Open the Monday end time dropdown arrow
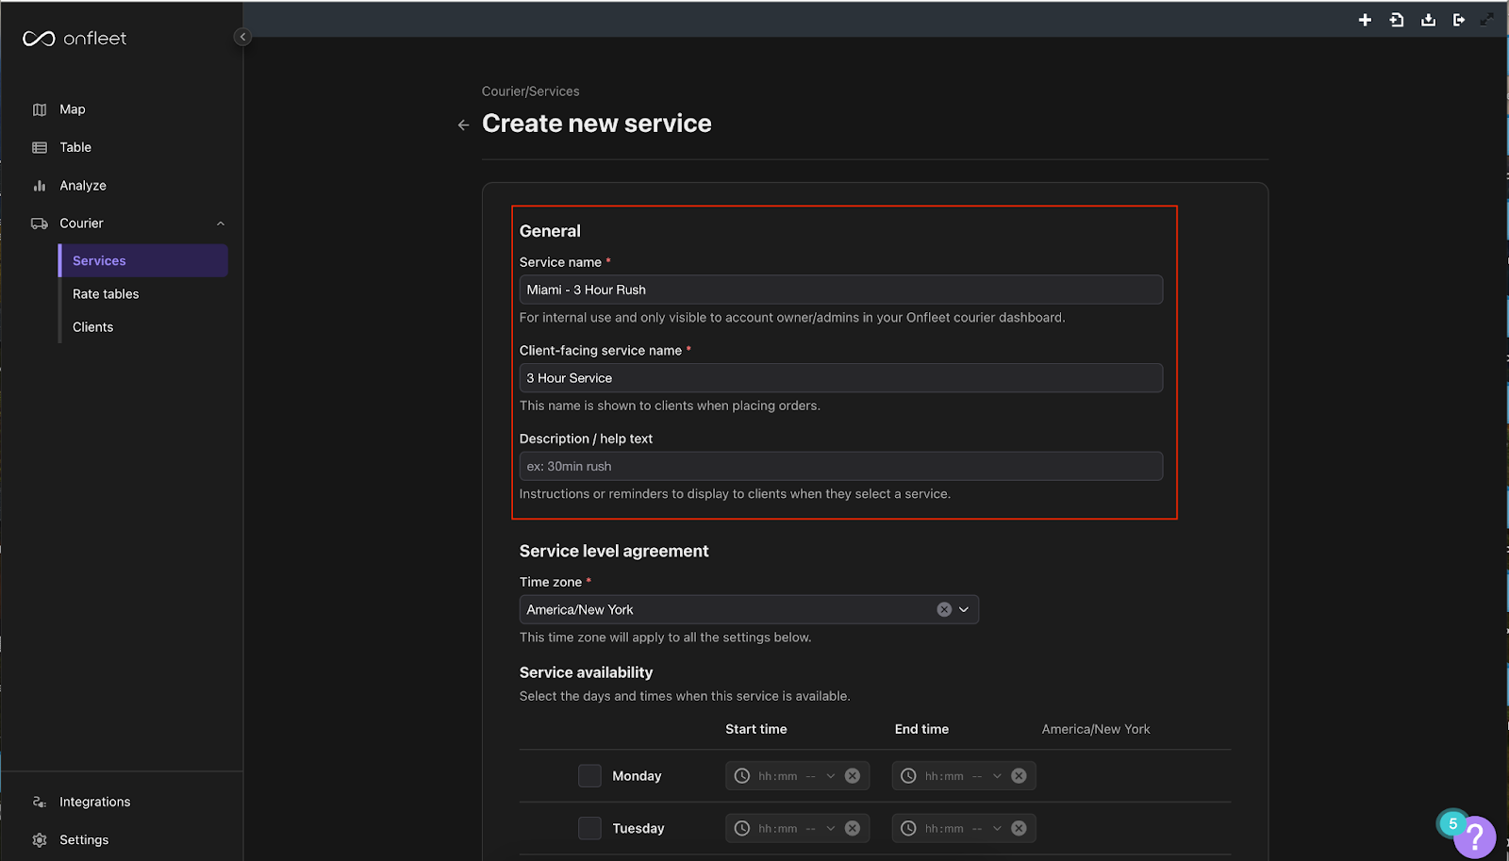The image size is (1509, 861). tap(997, 776)
